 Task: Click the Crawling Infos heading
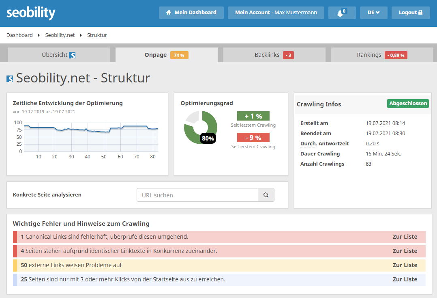pyautogui.click(x=319, y=104)
